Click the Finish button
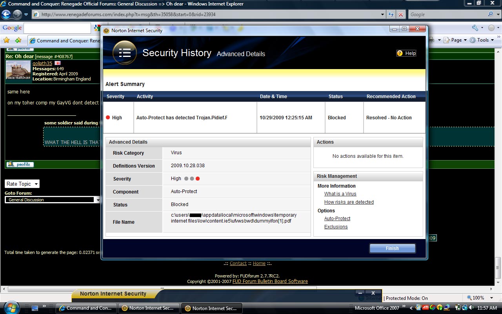This screenshot has height=314, width=502. point(392,248)
